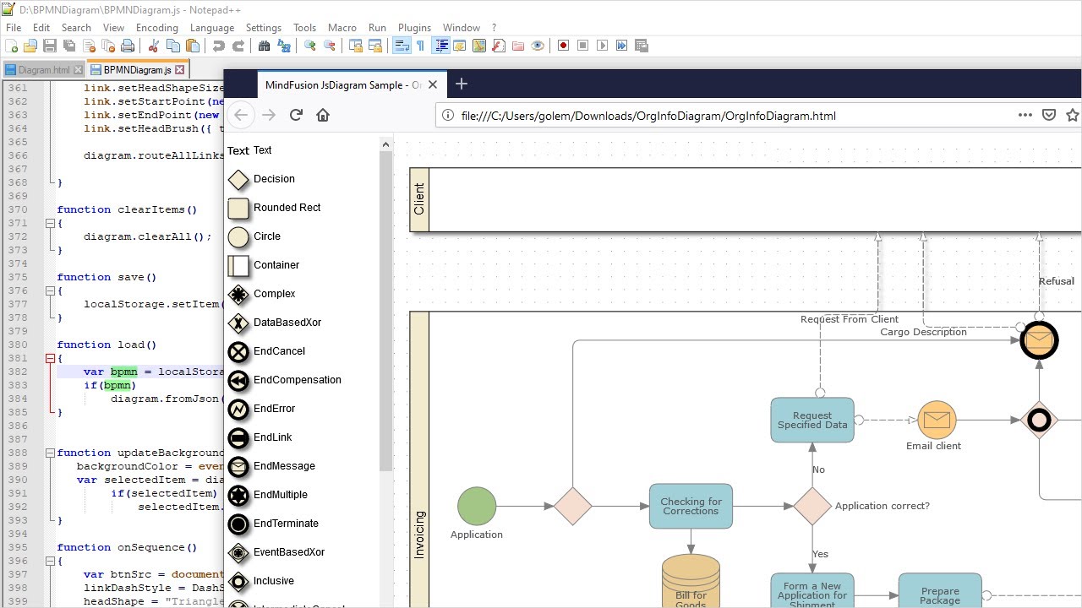Select the Decision shape in palette

(x=262, y=179)
